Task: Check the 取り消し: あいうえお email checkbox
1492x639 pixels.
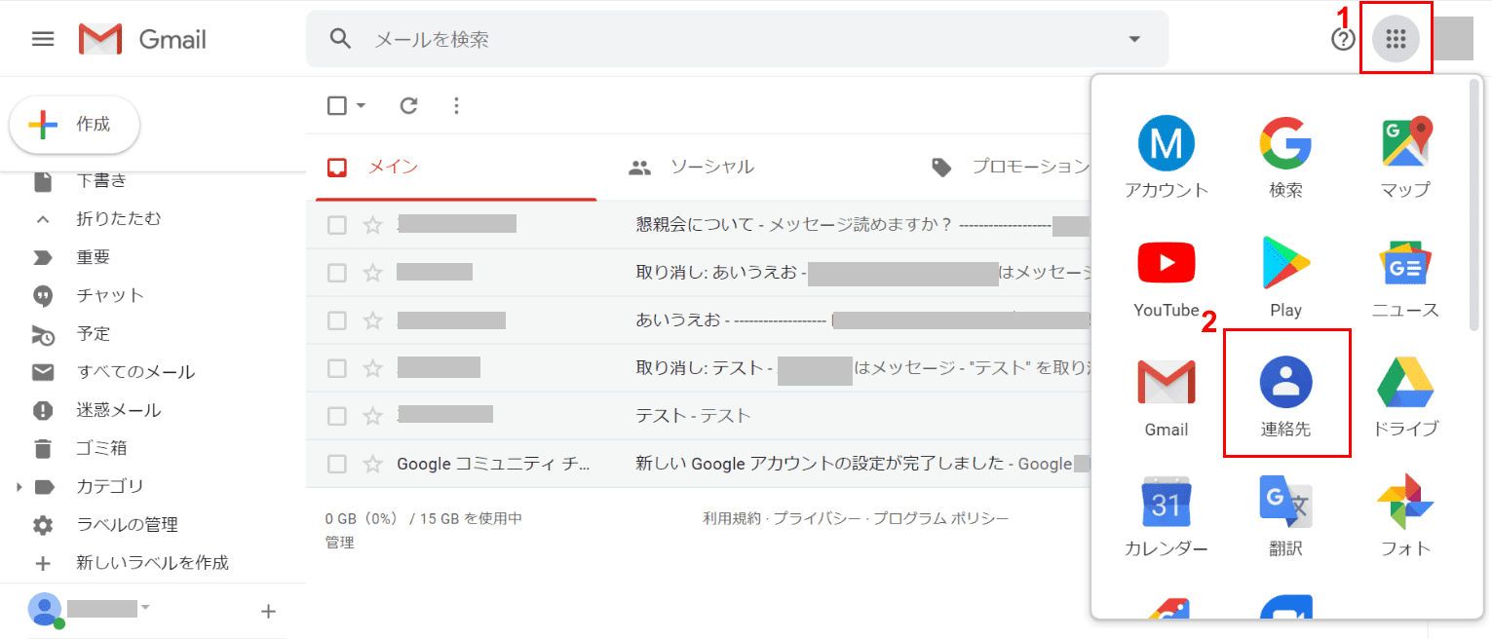Action: (337, 273)
